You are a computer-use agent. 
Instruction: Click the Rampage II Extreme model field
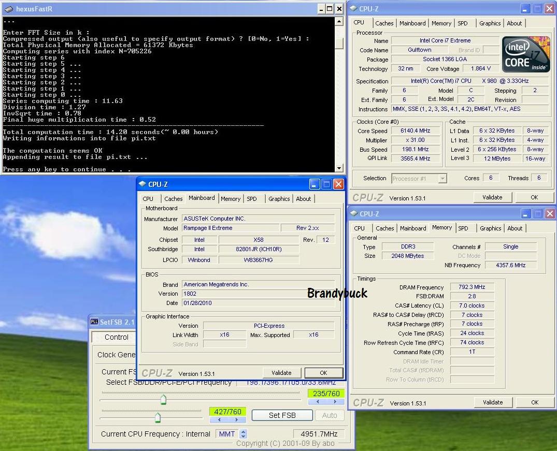click(231, 228)
